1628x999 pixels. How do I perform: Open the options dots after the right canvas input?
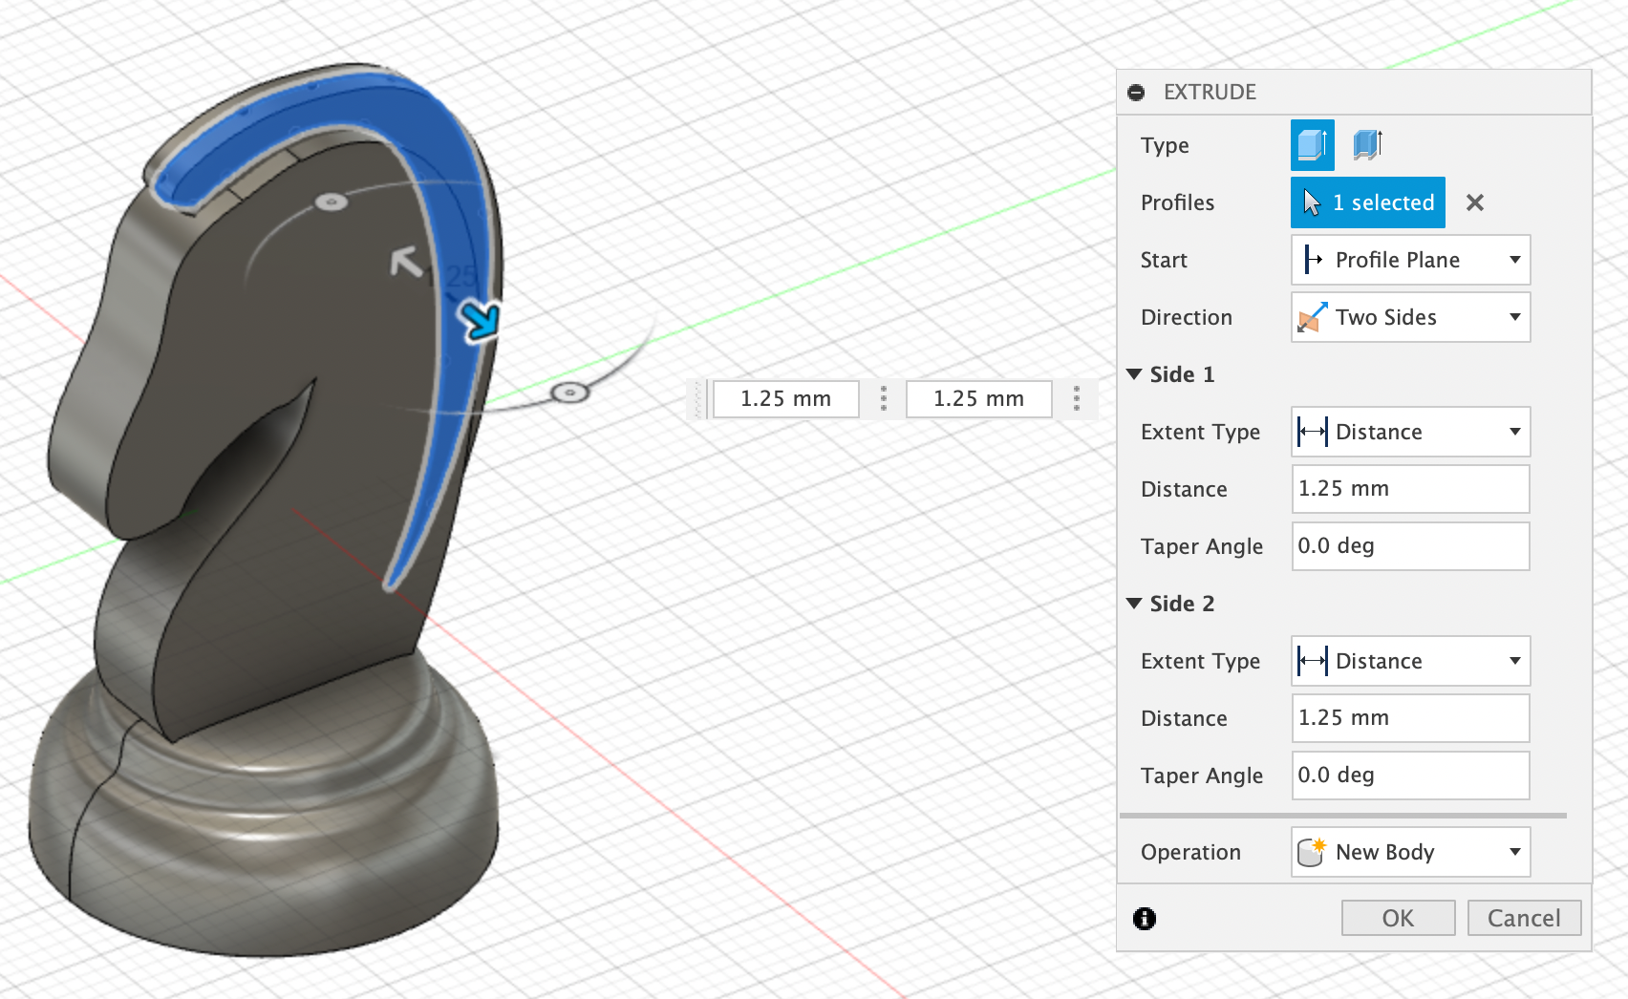(1077, 398)
